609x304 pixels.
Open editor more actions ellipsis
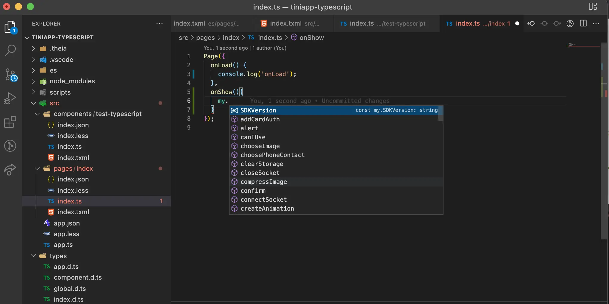point(596,23)
